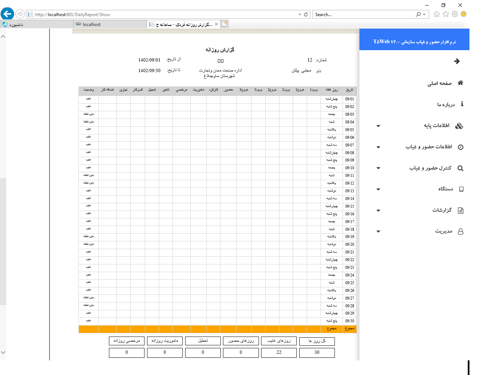Click the T5Web application title header
501x375 pixels.
[x=414, y=42]
